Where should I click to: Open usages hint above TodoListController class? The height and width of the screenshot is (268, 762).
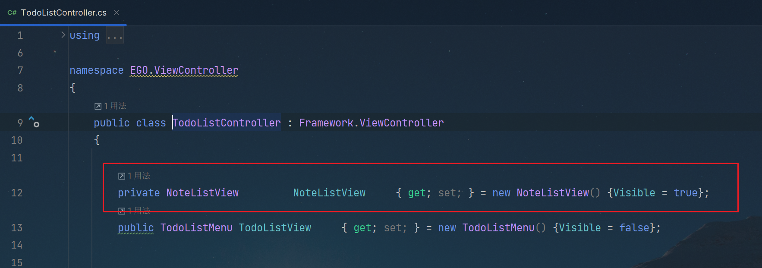click(110, 106)
